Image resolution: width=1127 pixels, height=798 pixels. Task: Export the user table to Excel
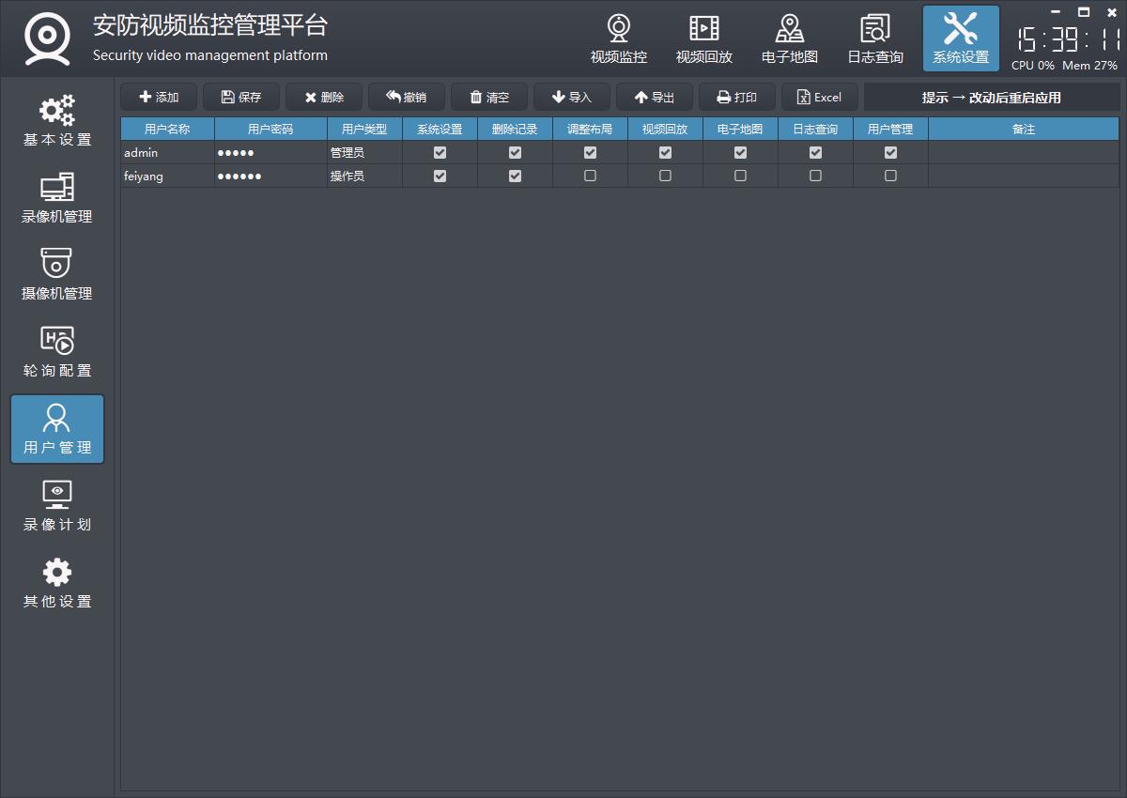pyautogui.click(x=819, y=98)
